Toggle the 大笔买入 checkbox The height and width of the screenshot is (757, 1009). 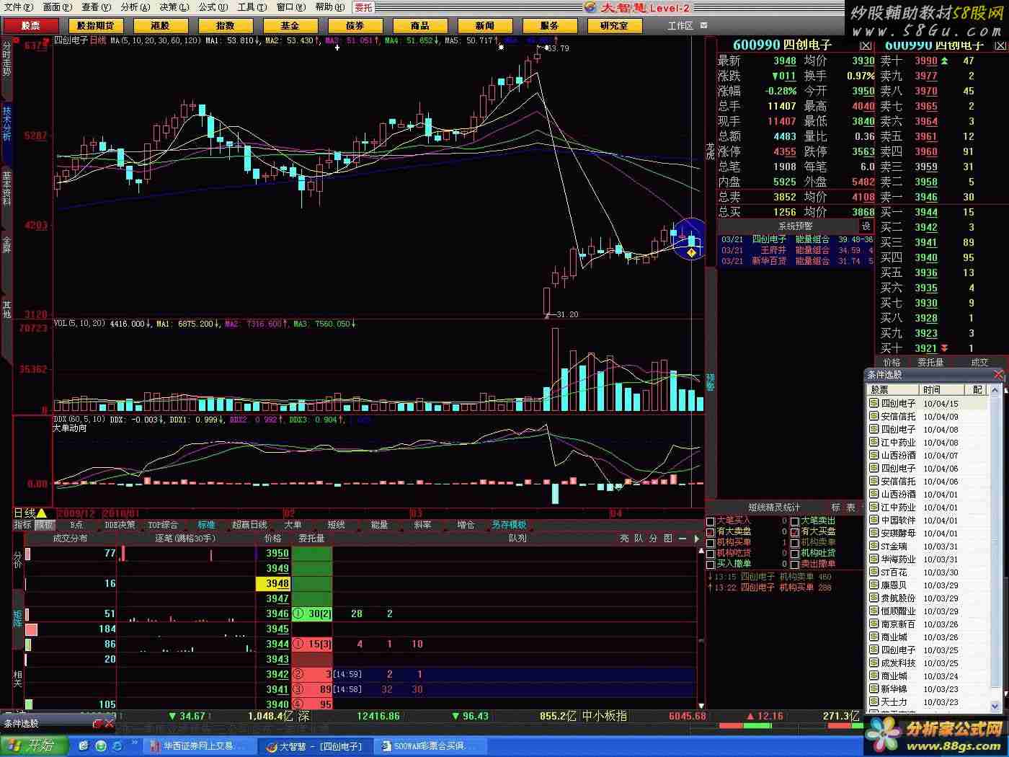click(711, 521)
